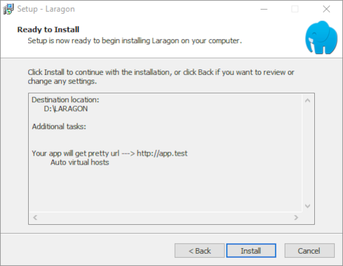
Task: Place cursor on the D:\LARAGON destination path
Action: pyautogui.click(x=66, y=109)
